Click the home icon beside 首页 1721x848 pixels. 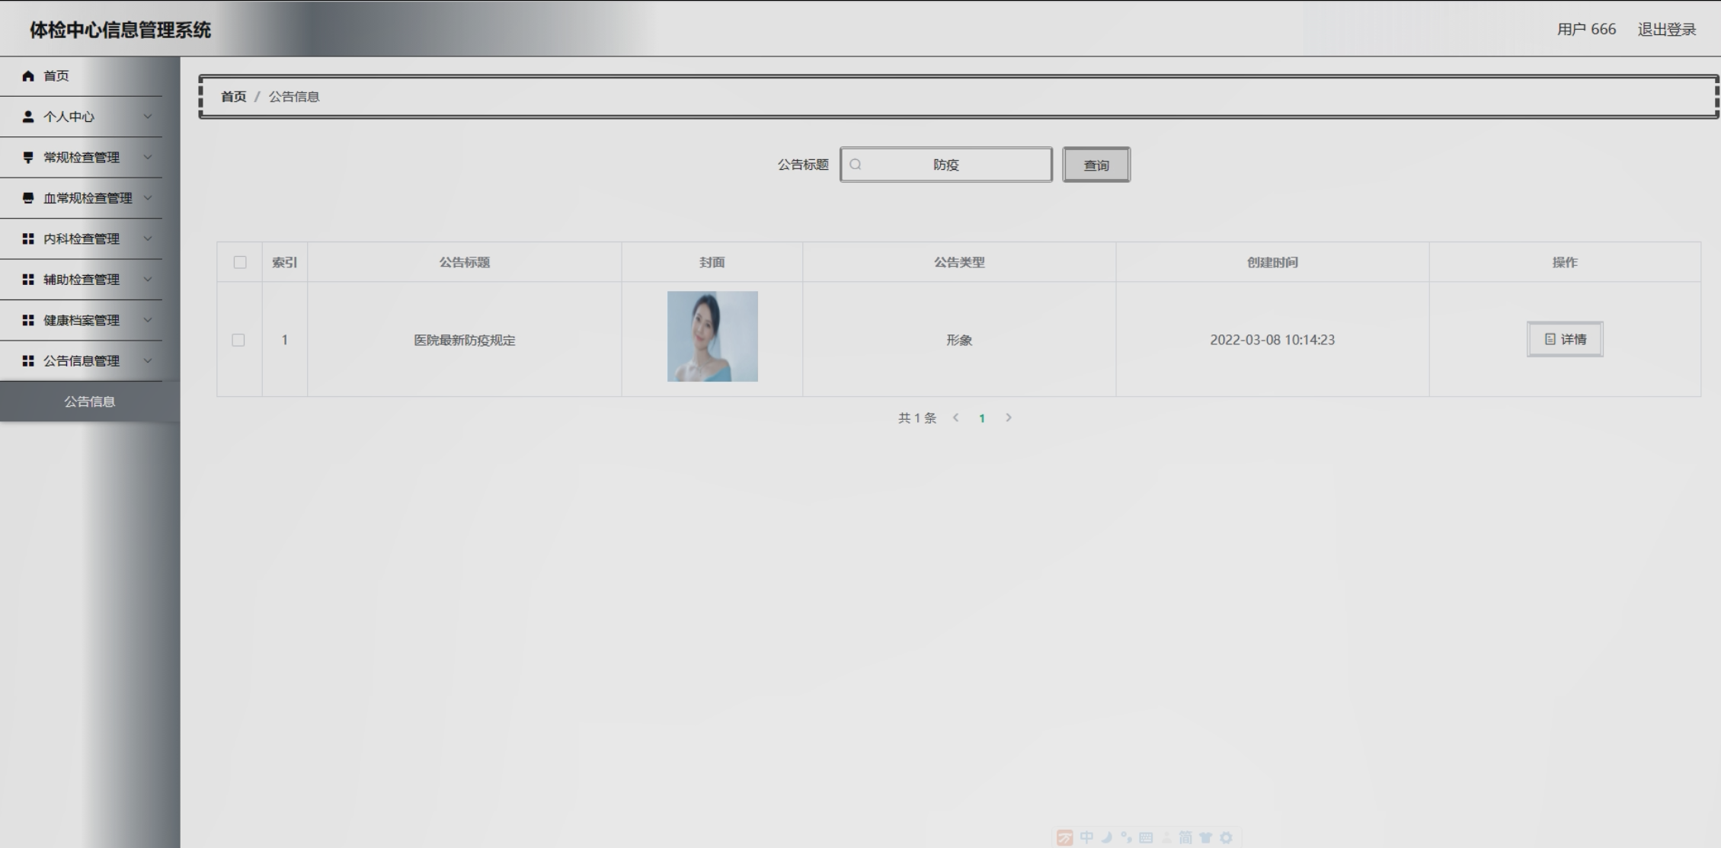28,75
